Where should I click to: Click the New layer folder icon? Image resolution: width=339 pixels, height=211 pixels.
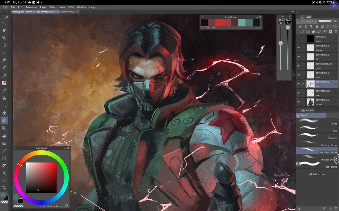(313, 32)
